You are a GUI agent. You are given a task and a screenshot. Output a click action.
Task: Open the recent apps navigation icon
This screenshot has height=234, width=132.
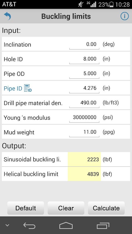(x=103, y=226)
